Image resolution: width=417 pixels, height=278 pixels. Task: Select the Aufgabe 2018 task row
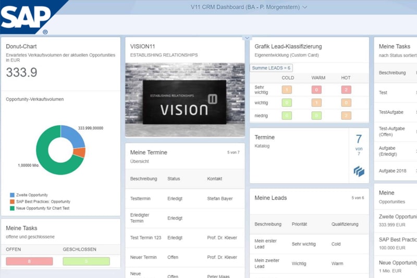[396, 171]
